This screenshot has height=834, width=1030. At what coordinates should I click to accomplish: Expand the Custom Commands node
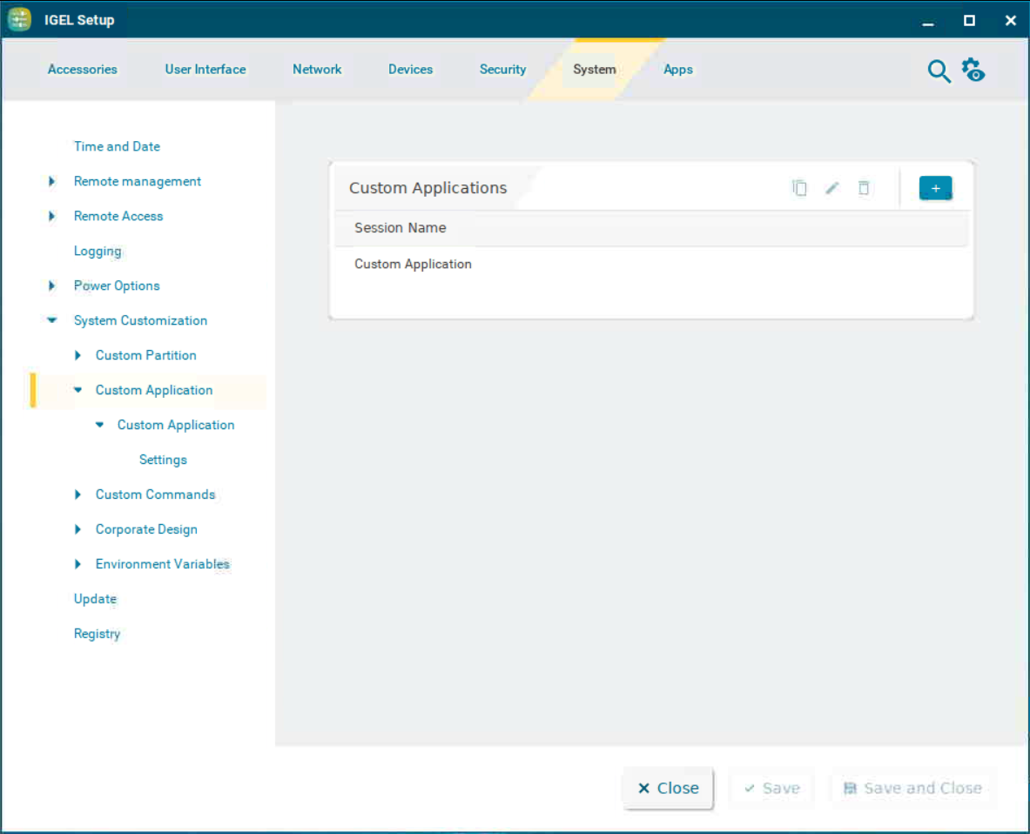77,494
